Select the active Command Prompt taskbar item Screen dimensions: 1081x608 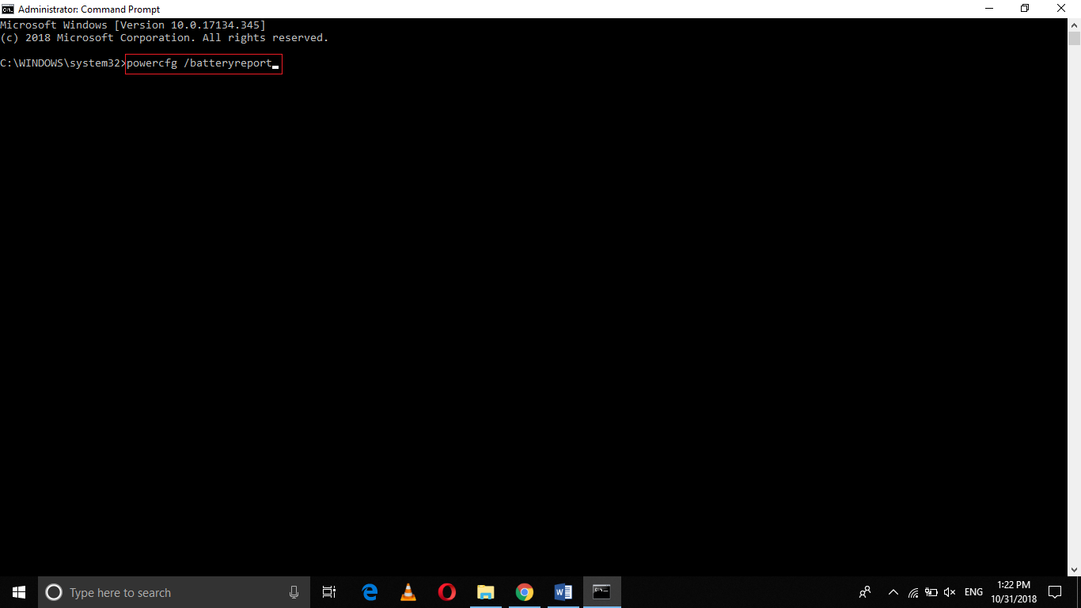click(x=601, y=591)
